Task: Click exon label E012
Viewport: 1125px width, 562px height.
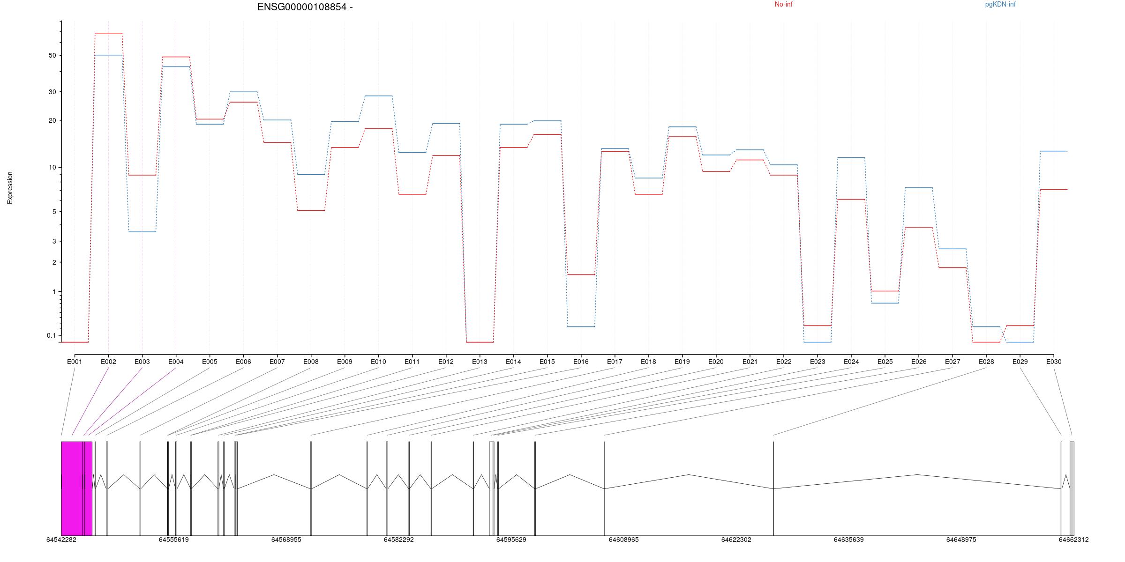Action: (446, 362)
